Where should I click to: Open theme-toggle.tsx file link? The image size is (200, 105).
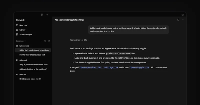139,67
